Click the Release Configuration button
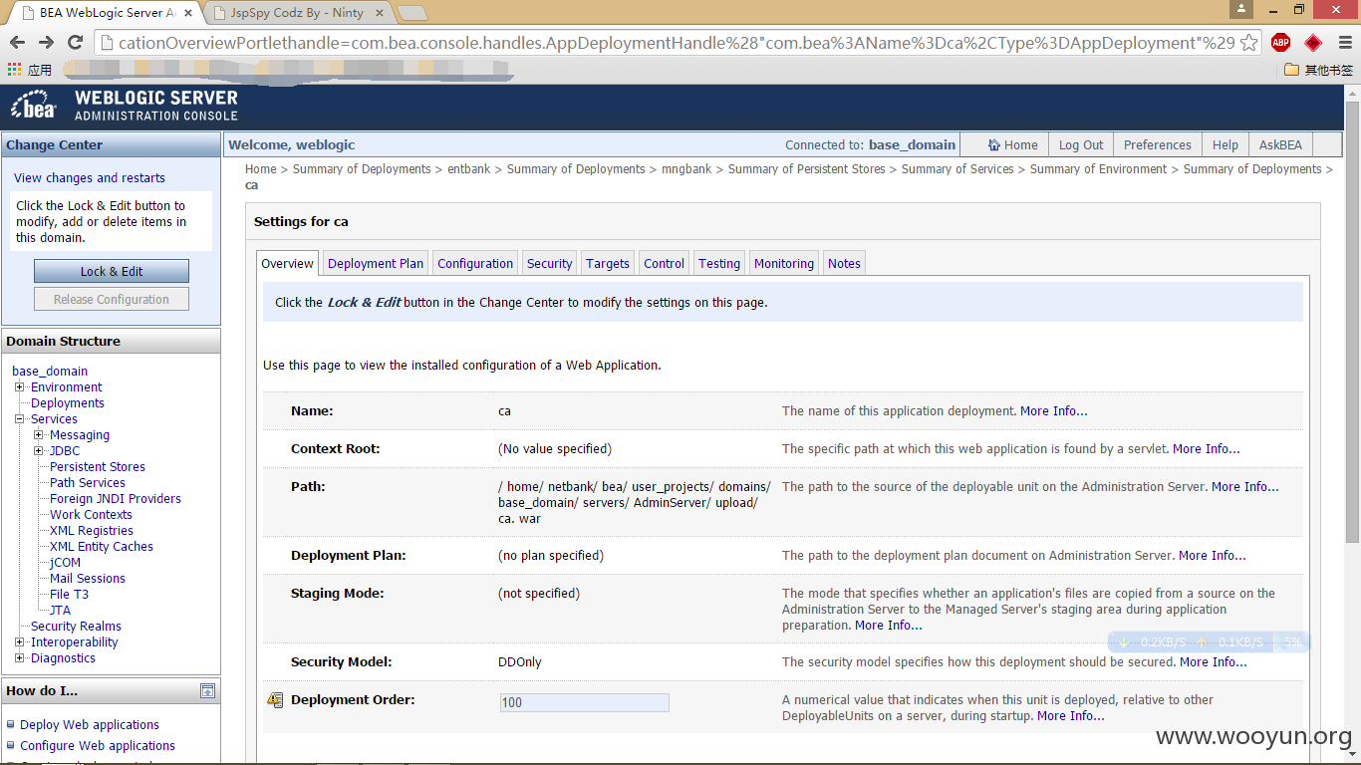This screenshot has width=1361, height=765. [112, 299]
